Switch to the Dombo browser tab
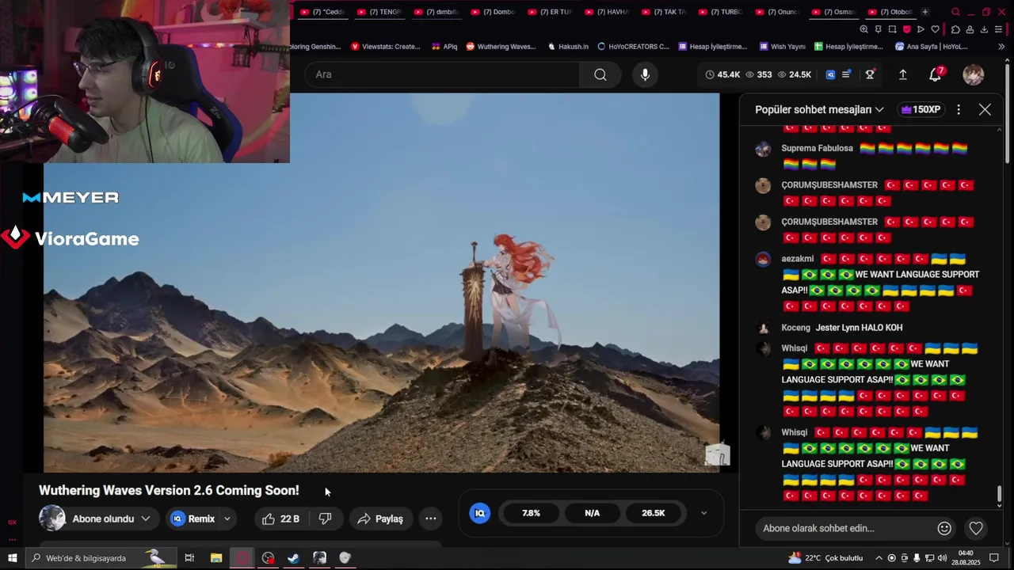1014x570 pixels. click(493, 12)
